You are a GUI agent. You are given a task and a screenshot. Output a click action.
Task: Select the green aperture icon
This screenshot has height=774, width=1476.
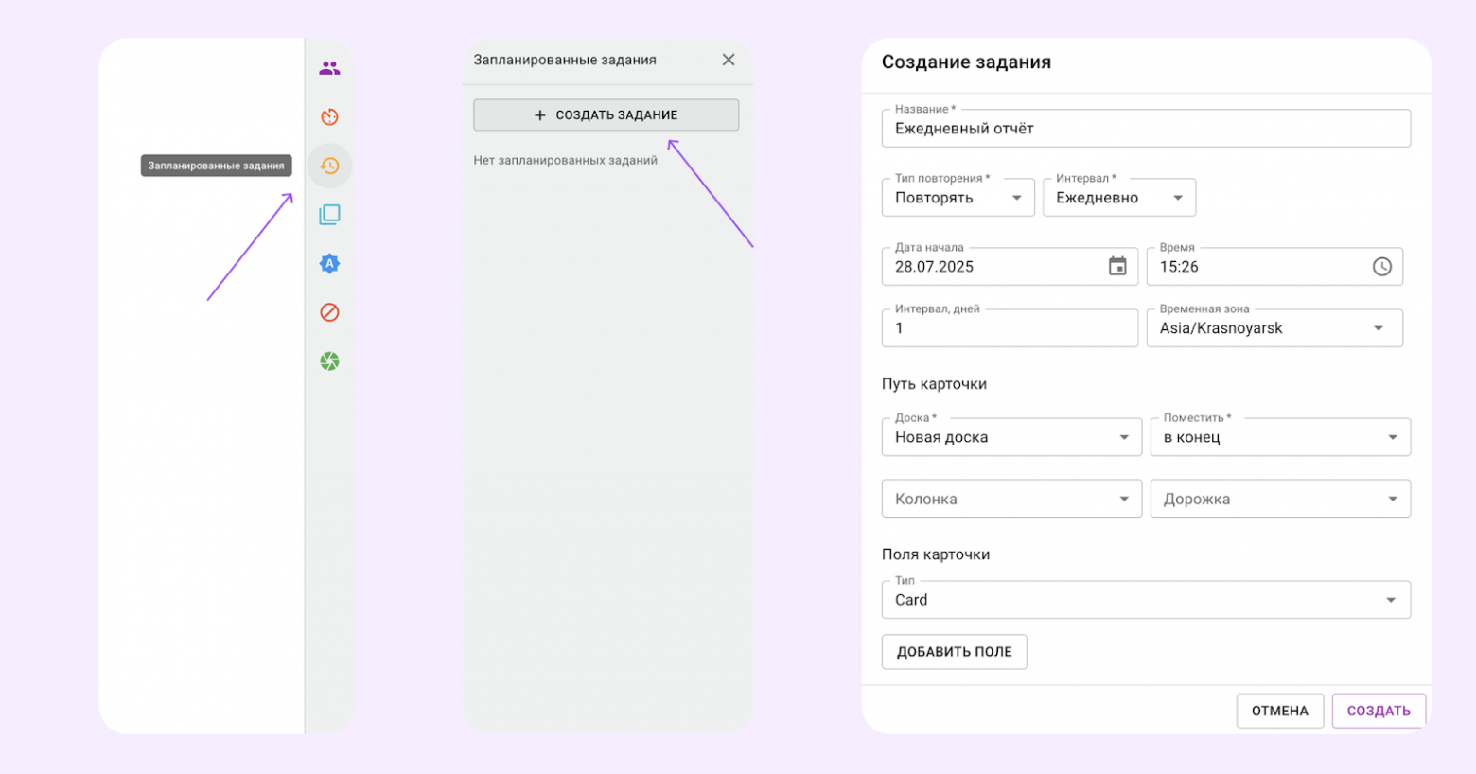pyautogui.click(x=328, y=361)
